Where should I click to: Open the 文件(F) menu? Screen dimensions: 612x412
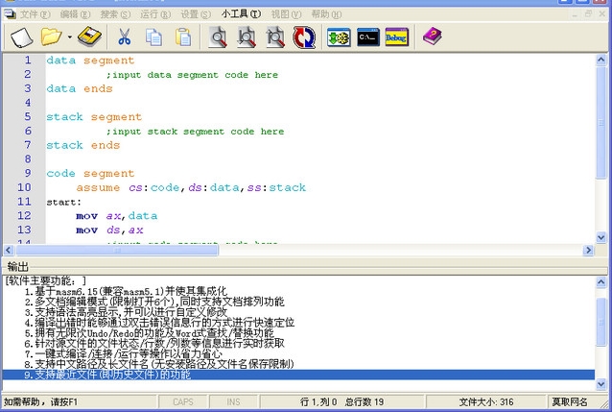[x=34, y=14]
